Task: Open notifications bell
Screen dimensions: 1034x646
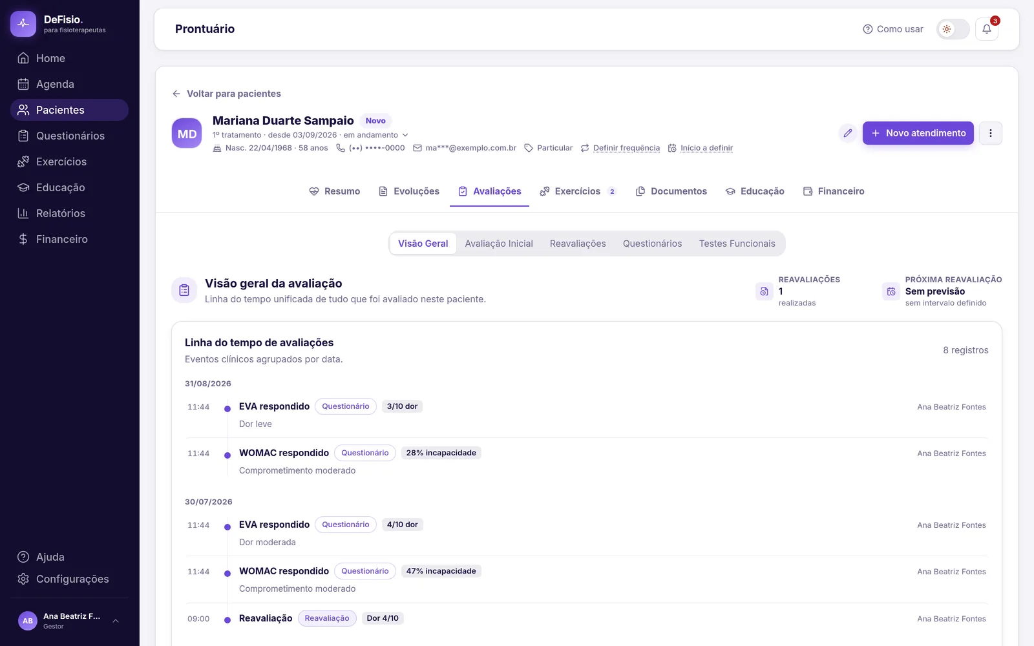Action: point(987,29)
